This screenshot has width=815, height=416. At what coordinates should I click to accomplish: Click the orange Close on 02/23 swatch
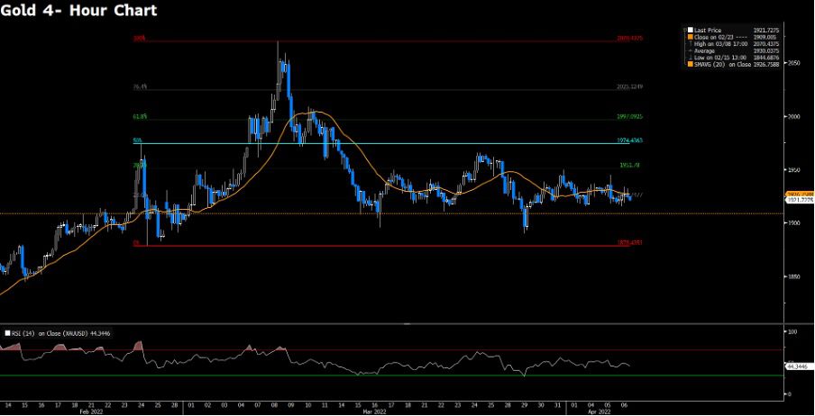691,38
